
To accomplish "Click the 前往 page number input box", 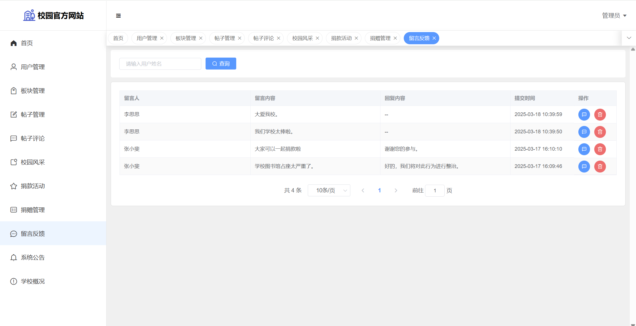I will click(434, 191).
